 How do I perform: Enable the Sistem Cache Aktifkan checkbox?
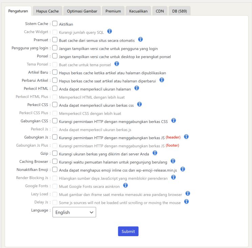click(x=55, y=24)
